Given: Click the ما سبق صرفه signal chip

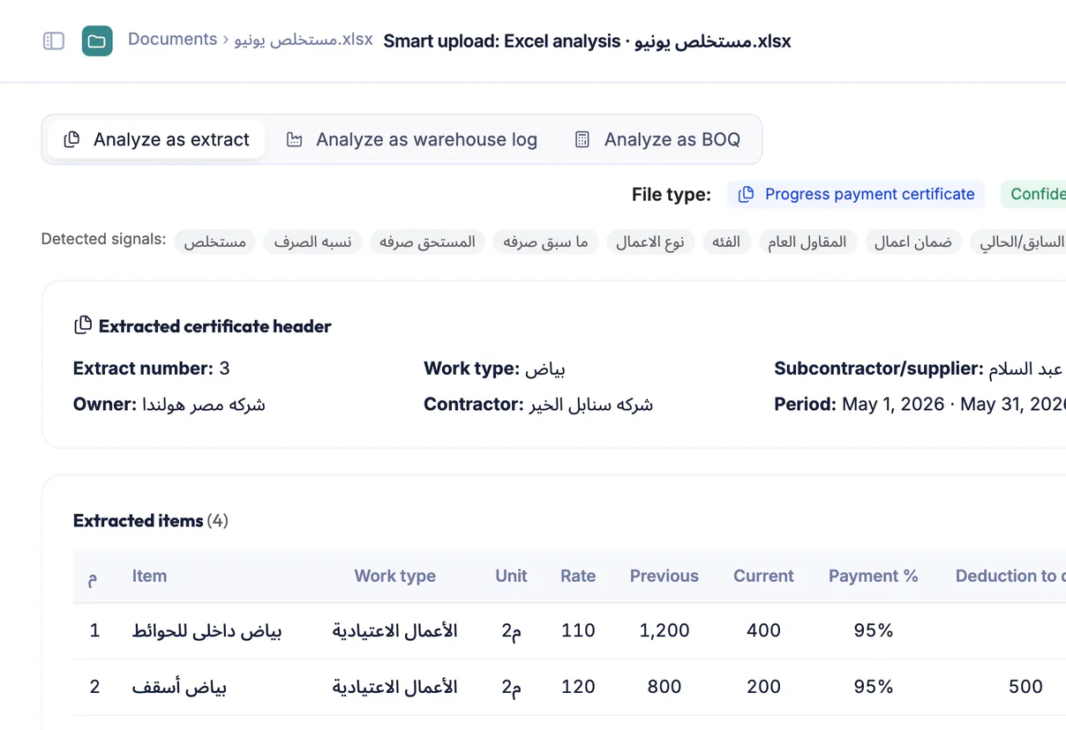Looking at the screenshot, I should [x=545, y=242].
